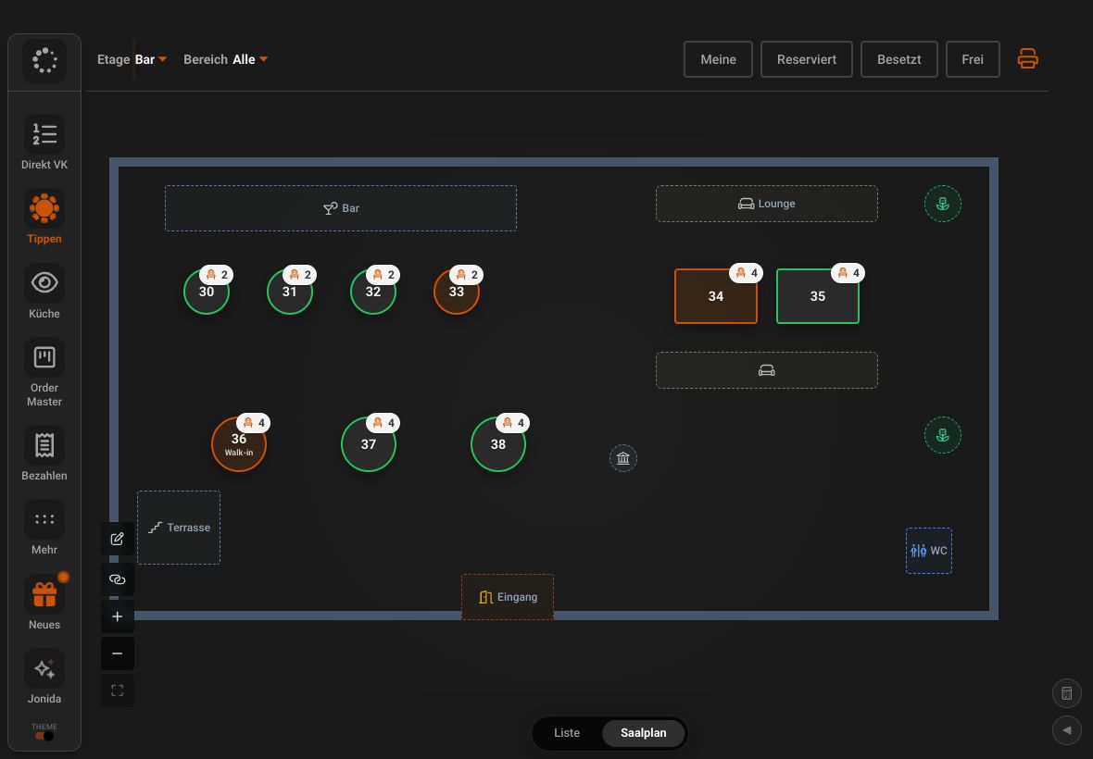Select table 30
This screenshot has height=759, width=1093.
(207, 292)
